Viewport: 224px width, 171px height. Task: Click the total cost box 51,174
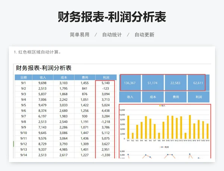tap(153, 83)
